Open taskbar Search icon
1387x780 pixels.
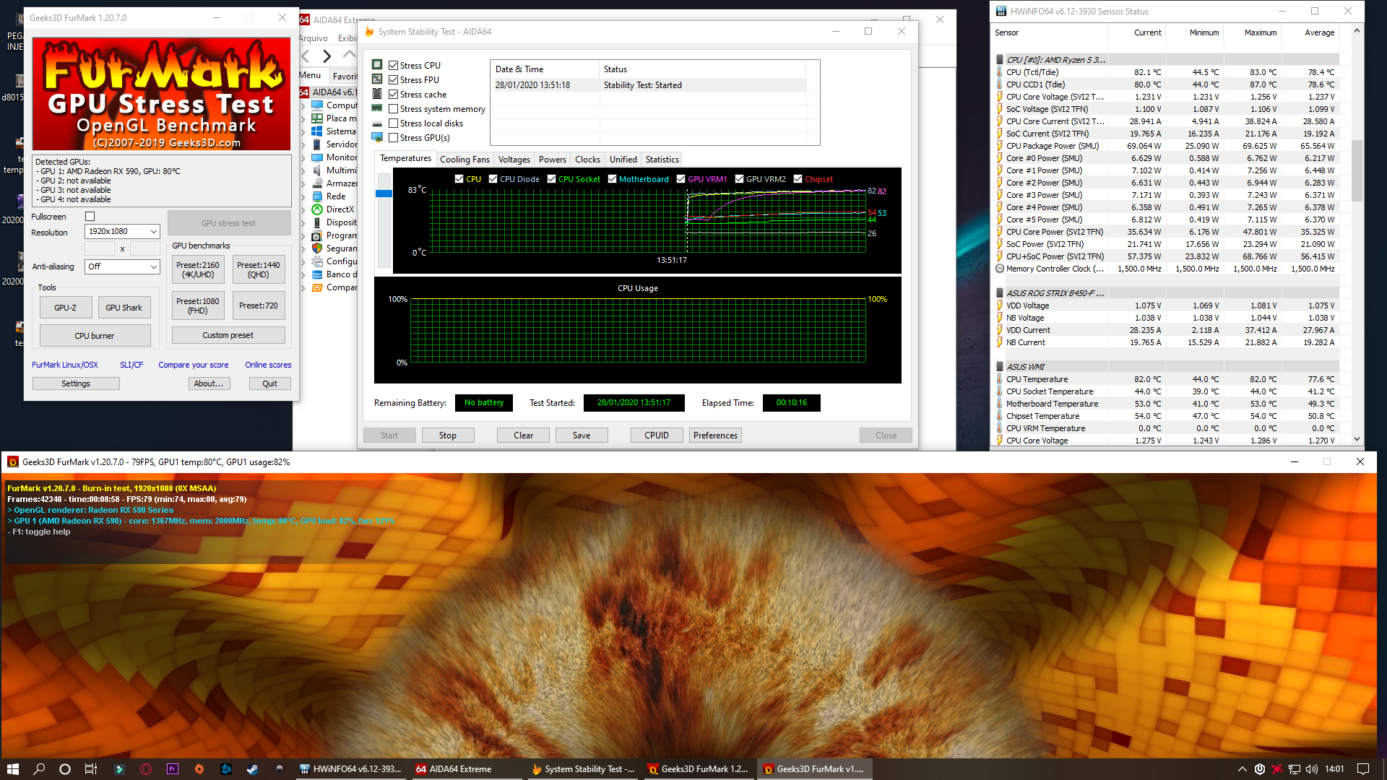tap(39, 769)
